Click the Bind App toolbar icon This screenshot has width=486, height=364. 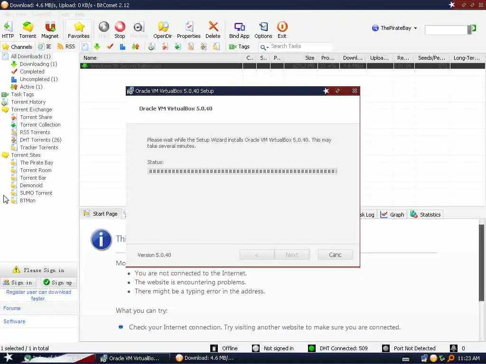pyautogui.click(x=239, y=30)
